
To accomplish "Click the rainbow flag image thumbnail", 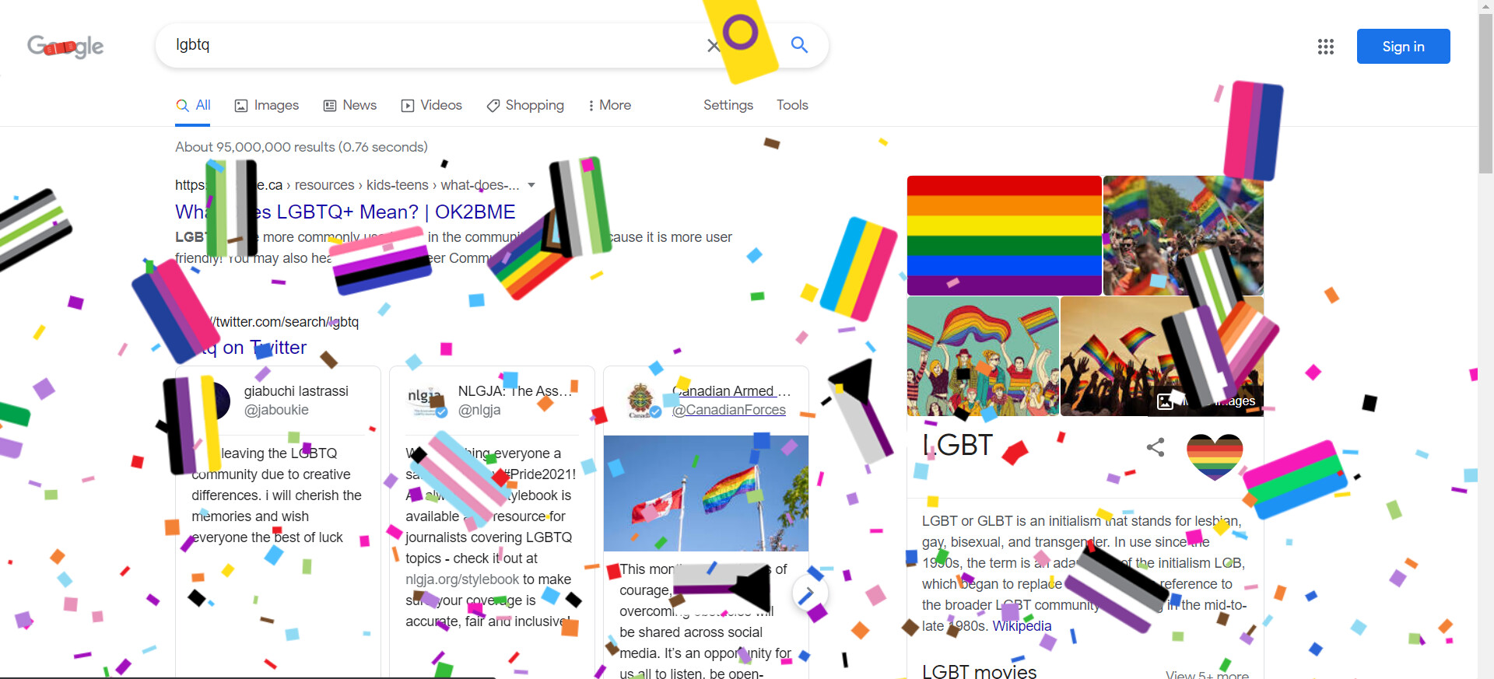I will point(1004,235).
